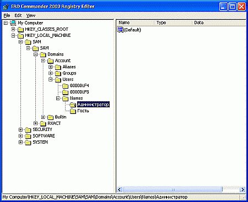Image resolution: width=248 pixels, height=202 pixels.
Task: Click the 000001F4 folder icon
Action: coord(65,86)
